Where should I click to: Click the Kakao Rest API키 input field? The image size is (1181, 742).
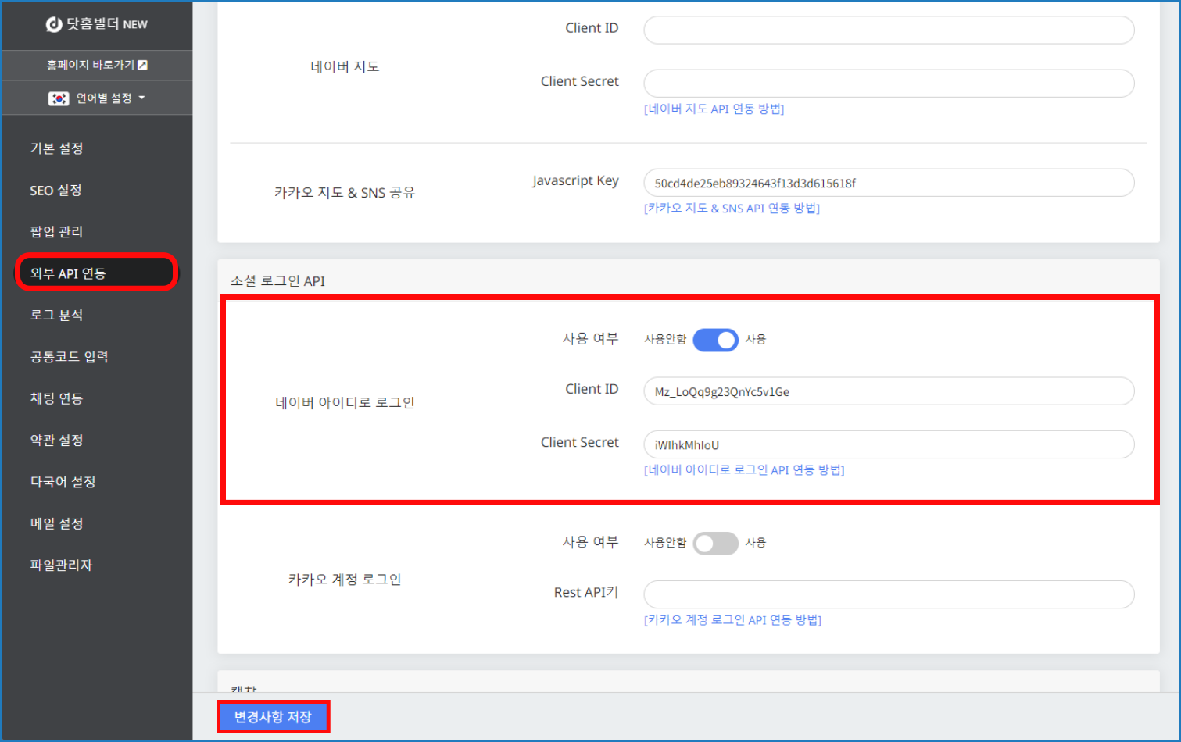click(x=888, y=594)
